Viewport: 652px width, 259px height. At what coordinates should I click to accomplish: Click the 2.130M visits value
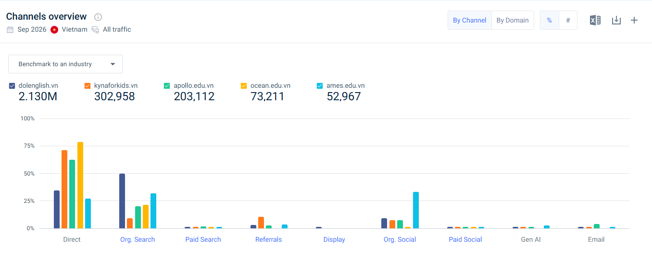tap(38, 96)
